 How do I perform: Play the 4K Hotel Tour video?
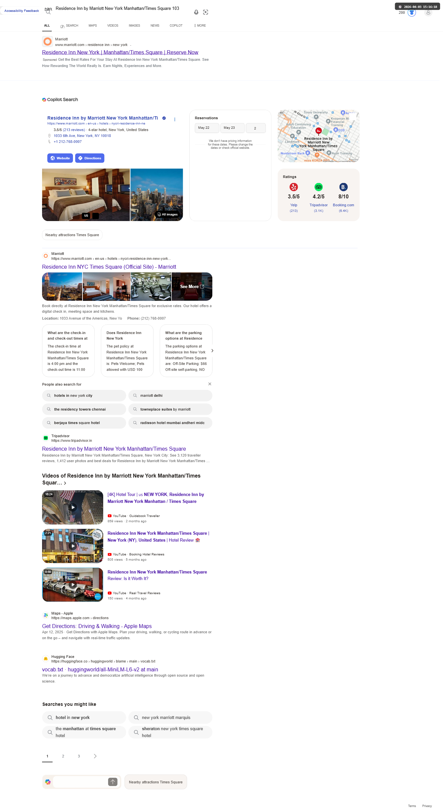[x=73, y=507]
